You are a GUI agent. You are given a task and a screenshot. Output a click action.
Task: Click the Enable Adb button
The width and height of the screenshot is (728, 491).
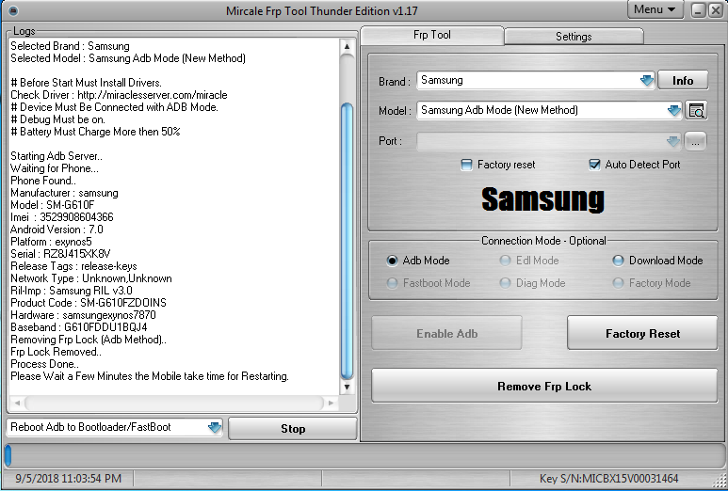coord(446,333)
